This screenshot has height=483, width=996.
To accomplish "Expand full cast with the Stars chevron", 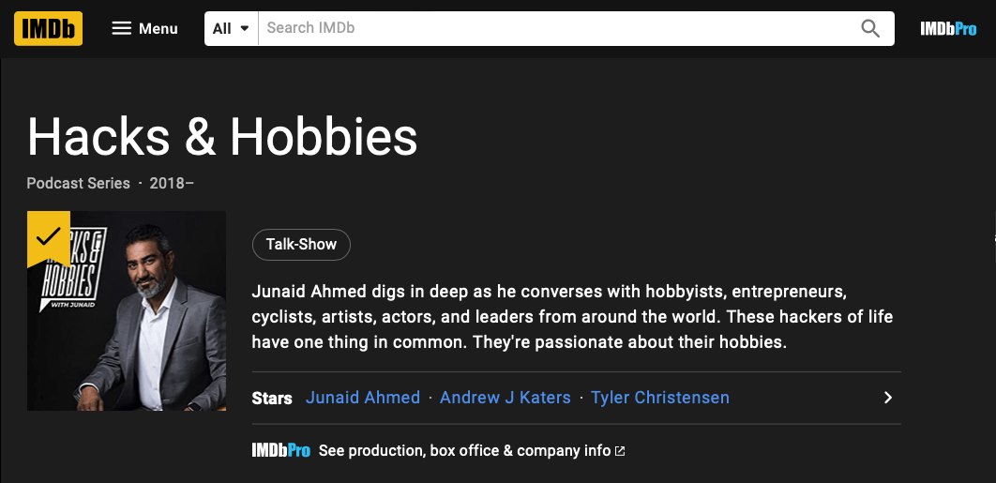I will pyautogui.click(x=888, y=398).
